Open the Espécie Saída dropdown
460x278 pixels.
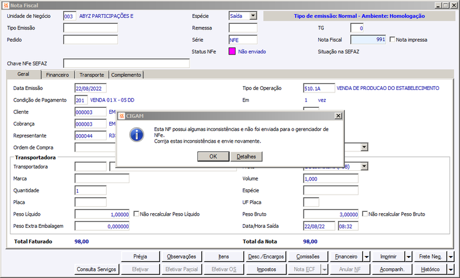253,16
